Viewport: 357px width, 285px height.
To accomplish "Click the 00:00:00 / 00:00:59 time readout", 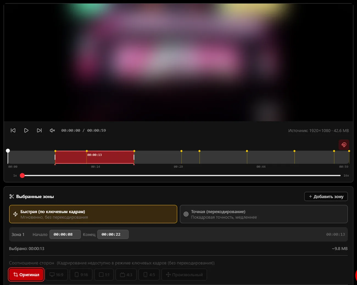I will (83, 130).
